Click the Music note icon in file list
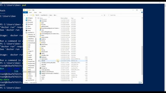The width and height of the screenshot is (166, 93). coord(40,35)
